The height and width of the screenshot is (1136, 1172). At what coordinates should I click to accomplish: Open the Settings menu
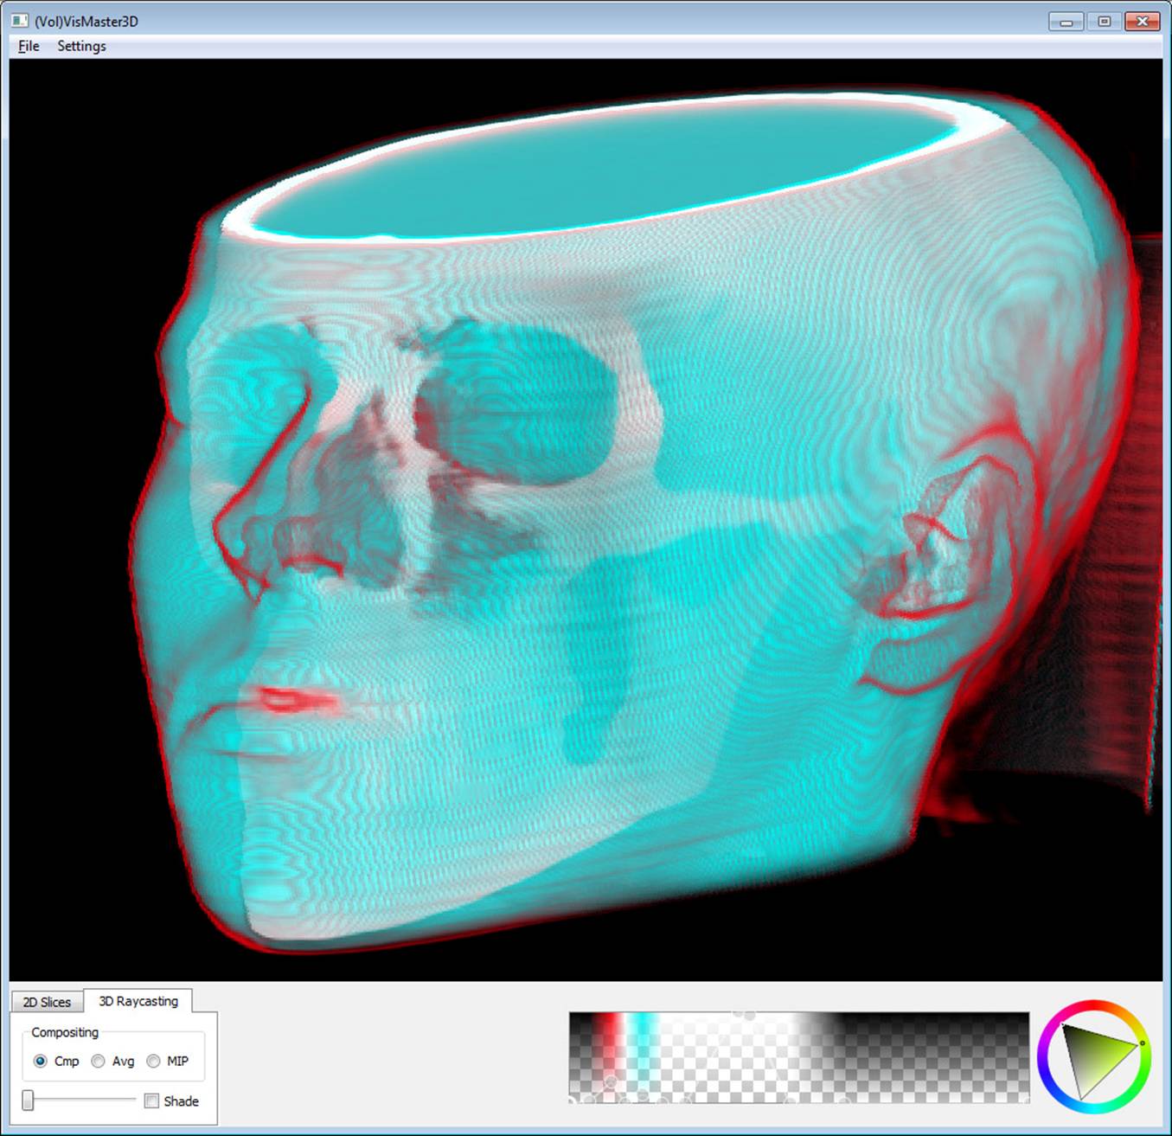(x=80, y=46)
